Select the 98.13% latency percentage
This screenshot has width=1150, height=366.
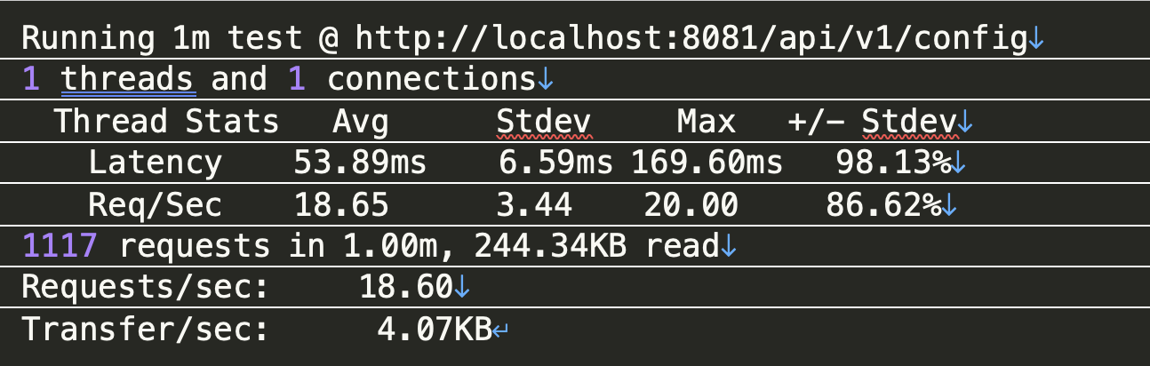pos(892,163)
